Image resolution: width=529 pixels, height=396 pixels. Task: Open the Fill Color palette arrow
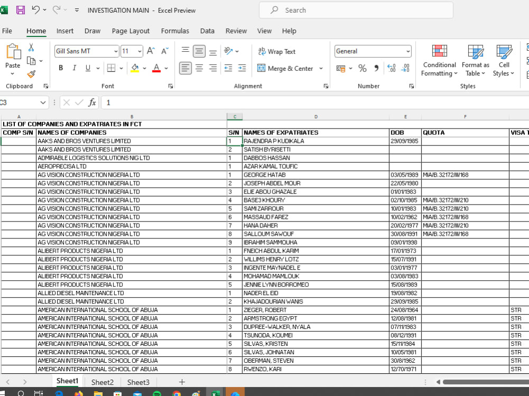[x=144, y=68]
